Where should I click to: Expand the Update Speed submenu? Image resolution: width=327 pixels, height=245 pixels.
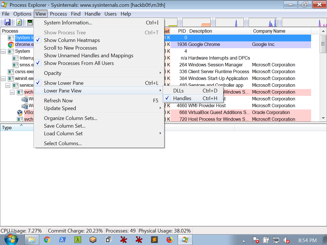coord(99,108)
